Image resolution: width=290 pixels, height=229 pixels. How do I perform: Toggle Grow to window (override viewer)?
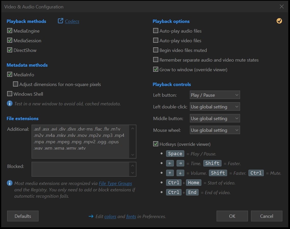click(x=156, y=69)
